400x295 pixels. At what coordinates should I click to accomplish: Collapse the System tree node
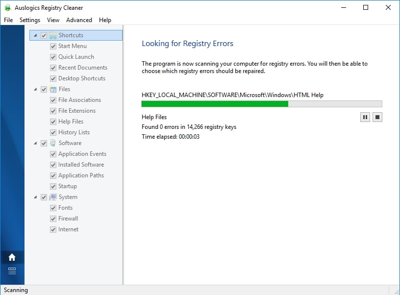pos(35,197)
